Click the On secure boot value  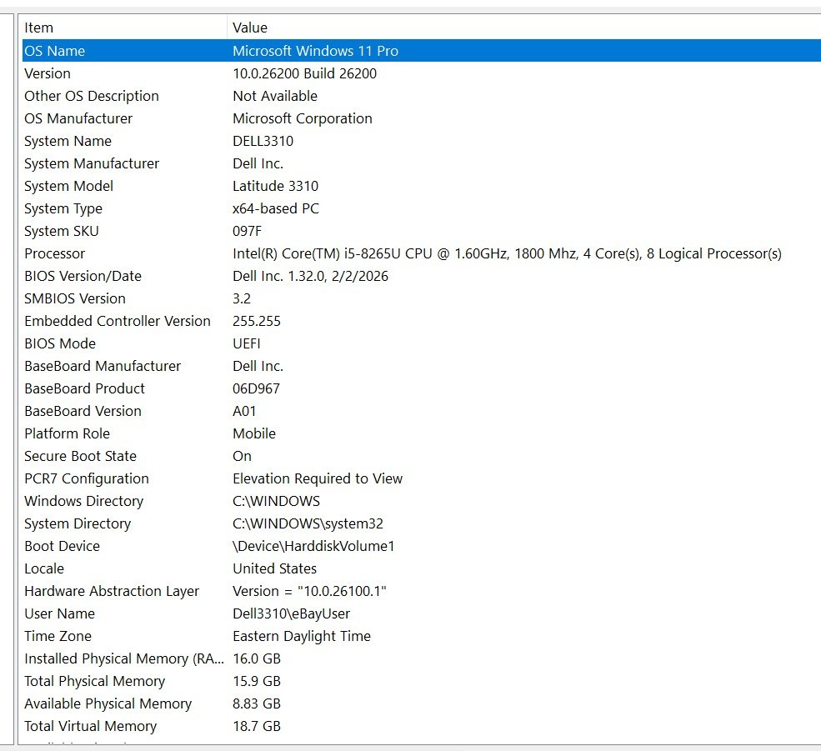[242, 456]
